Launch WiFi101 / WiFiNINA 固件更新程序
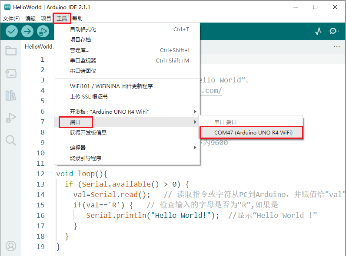 coord(127,86)
